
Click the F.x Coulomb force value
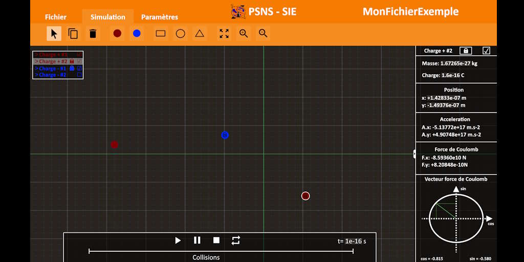(x=450, y=158)
